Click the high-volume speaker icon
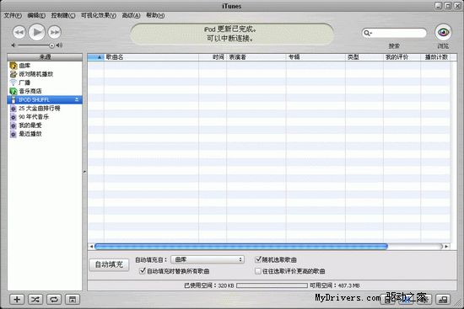464x309 pixels. point(59,45)
